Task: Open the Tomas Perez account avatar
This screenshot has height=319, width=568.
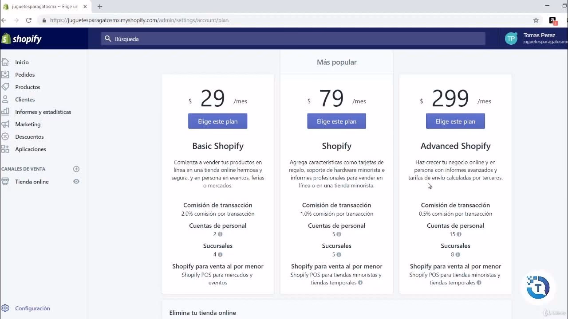Action: (x=511, y=38)
